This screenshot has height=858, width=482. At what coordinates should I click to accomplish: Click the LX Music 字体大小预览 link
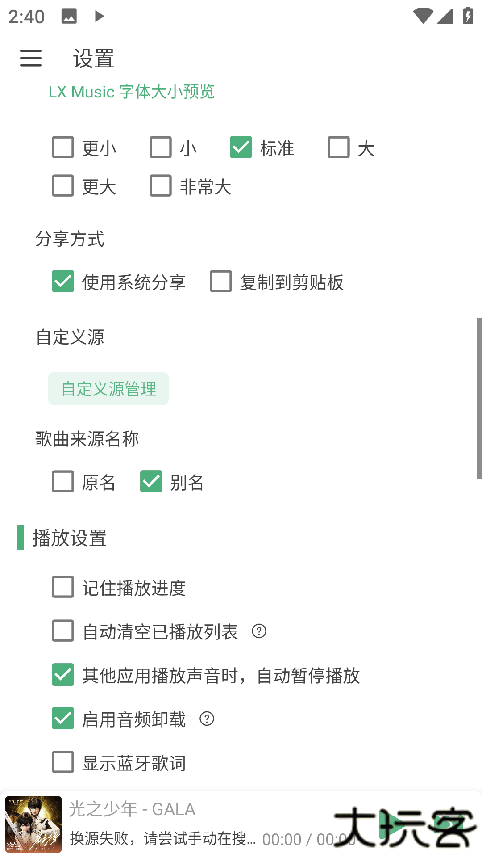[132, 92]
